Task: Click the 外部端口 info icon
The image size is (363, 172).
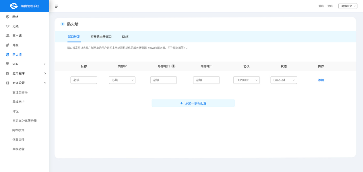Action: pos(173,66)
